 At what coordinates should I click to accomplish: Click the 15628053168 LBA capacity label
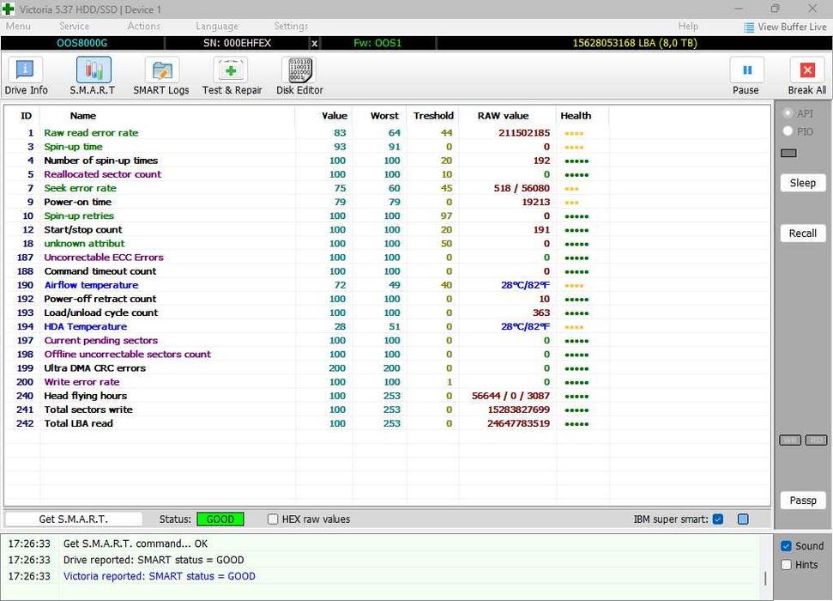(635, 43)
